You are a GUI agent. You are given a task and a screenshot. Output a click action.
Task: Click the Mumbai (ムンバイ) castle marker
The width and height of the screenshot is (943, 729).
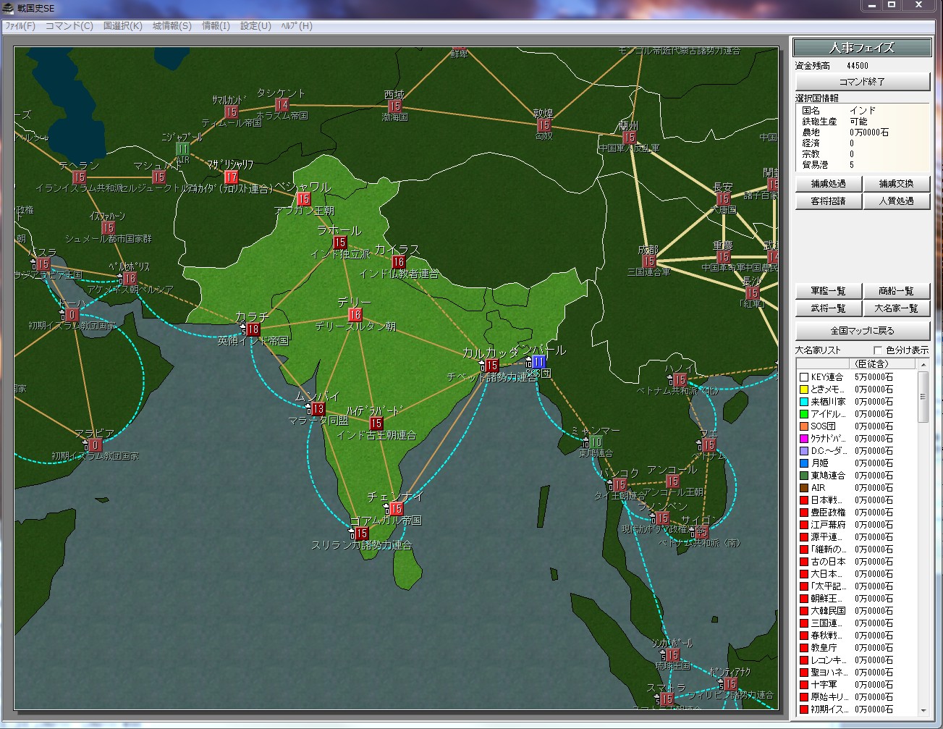click(x=318, y=410)
